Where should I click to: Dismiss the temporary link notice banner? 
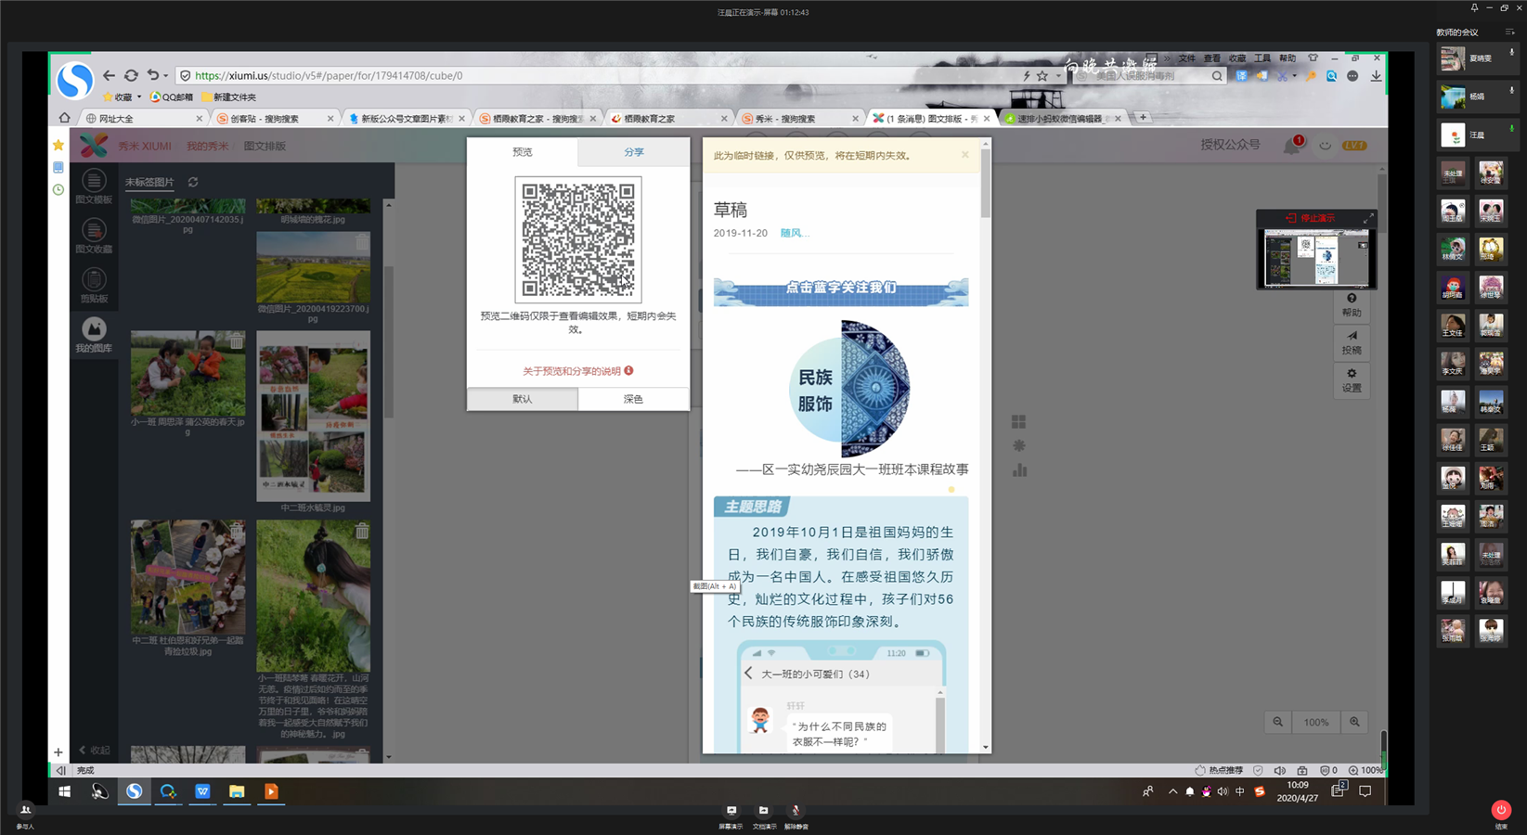(965, 155)
